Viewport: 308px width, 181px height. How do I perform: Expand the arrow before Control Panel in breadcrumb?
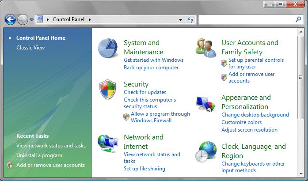click(x=48, y=19)
